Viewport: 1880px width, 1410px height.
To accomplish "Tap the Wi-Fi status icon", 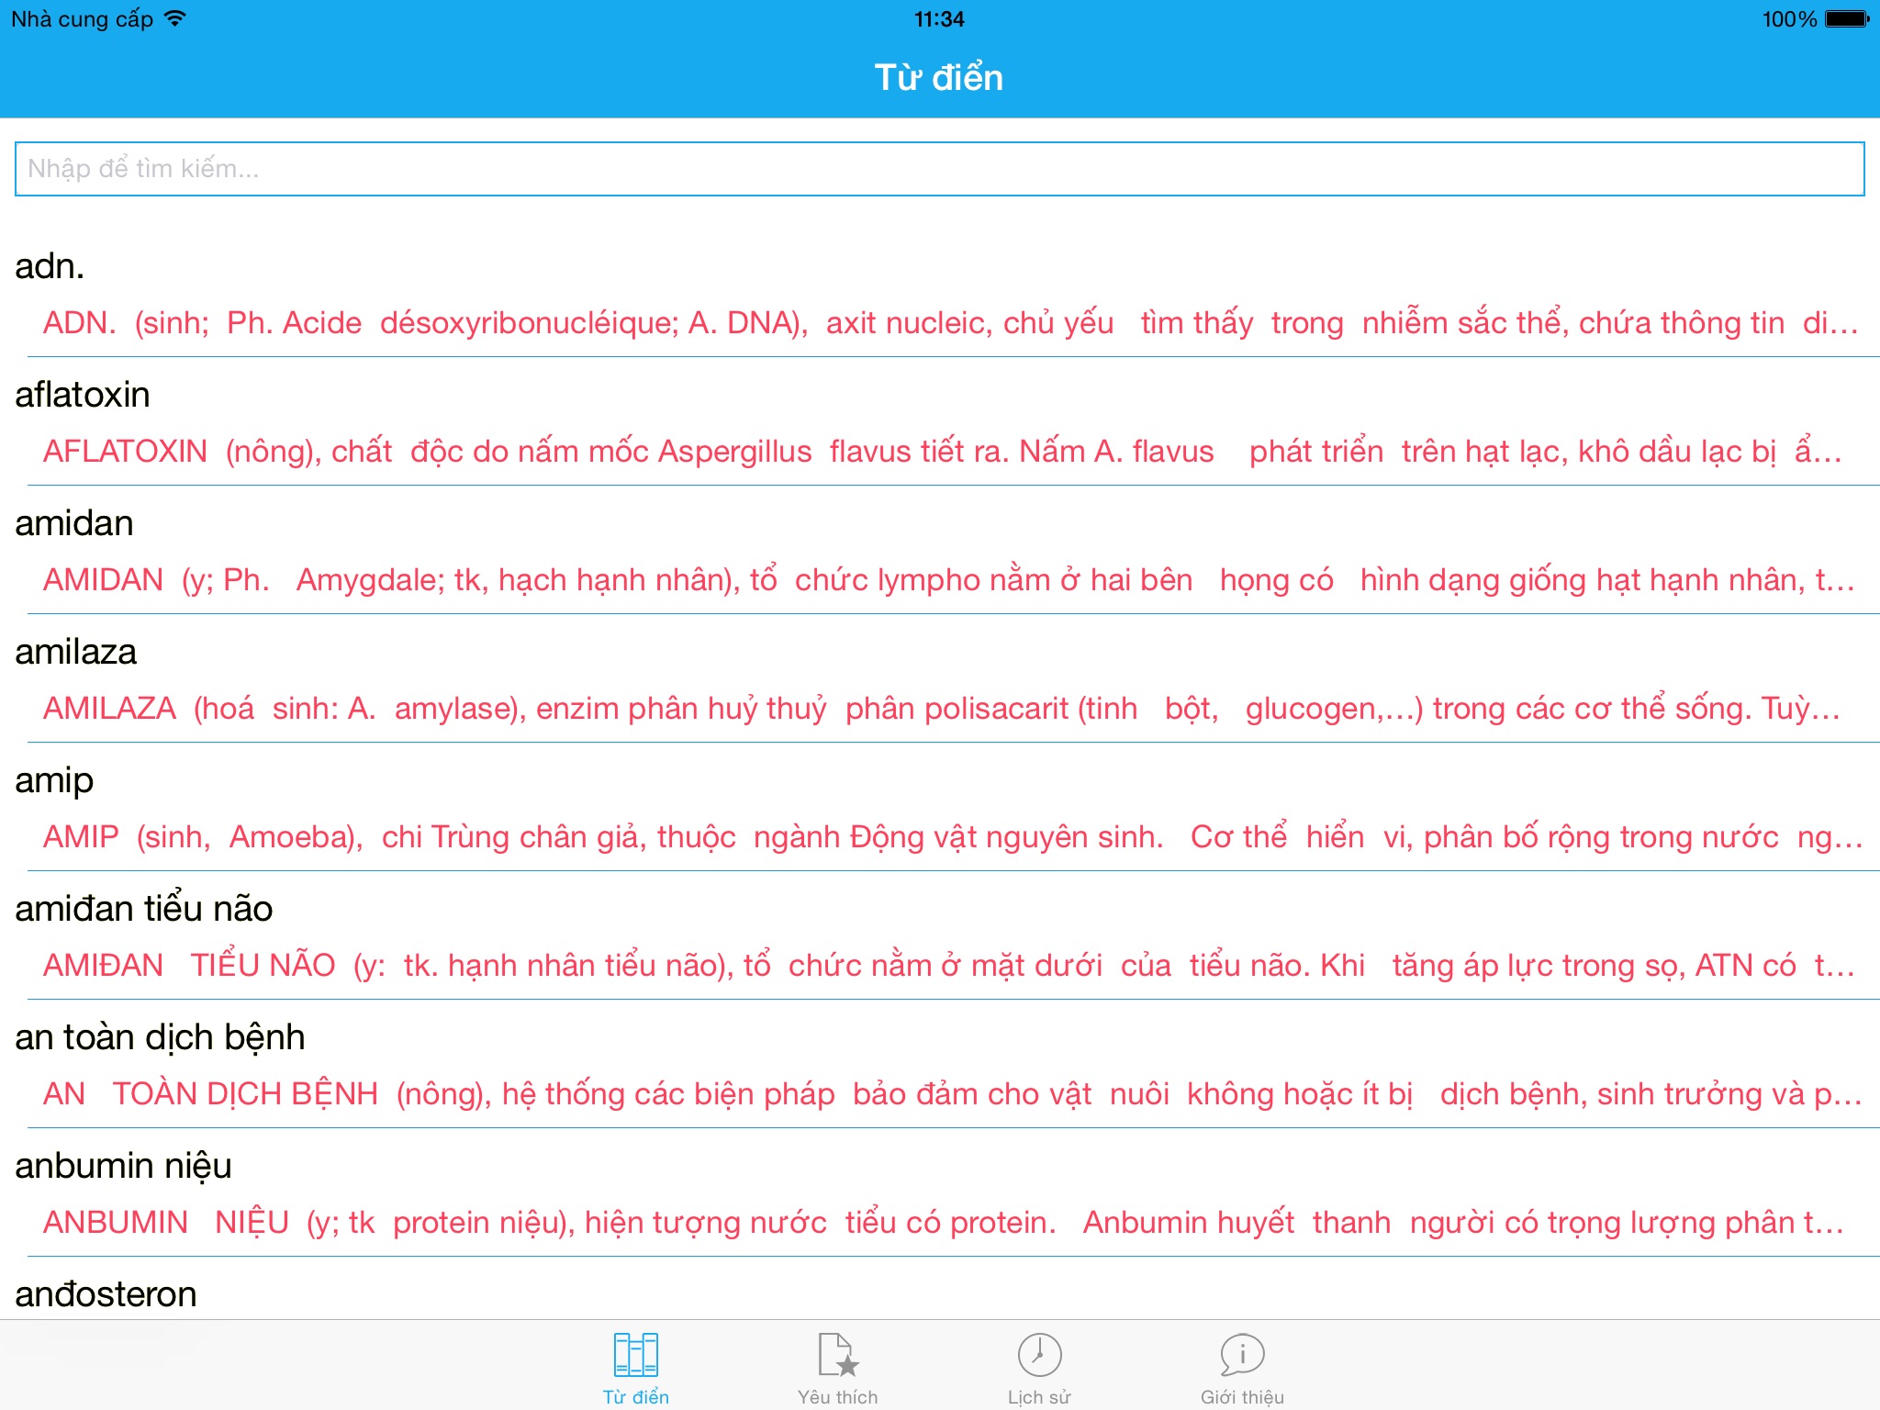I will pyautogui.click(x=174, y=18).
